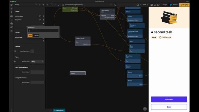The image size is (199, 112).
Task: Click the calendar icon beside 2023-01-18
Action: 160,37
